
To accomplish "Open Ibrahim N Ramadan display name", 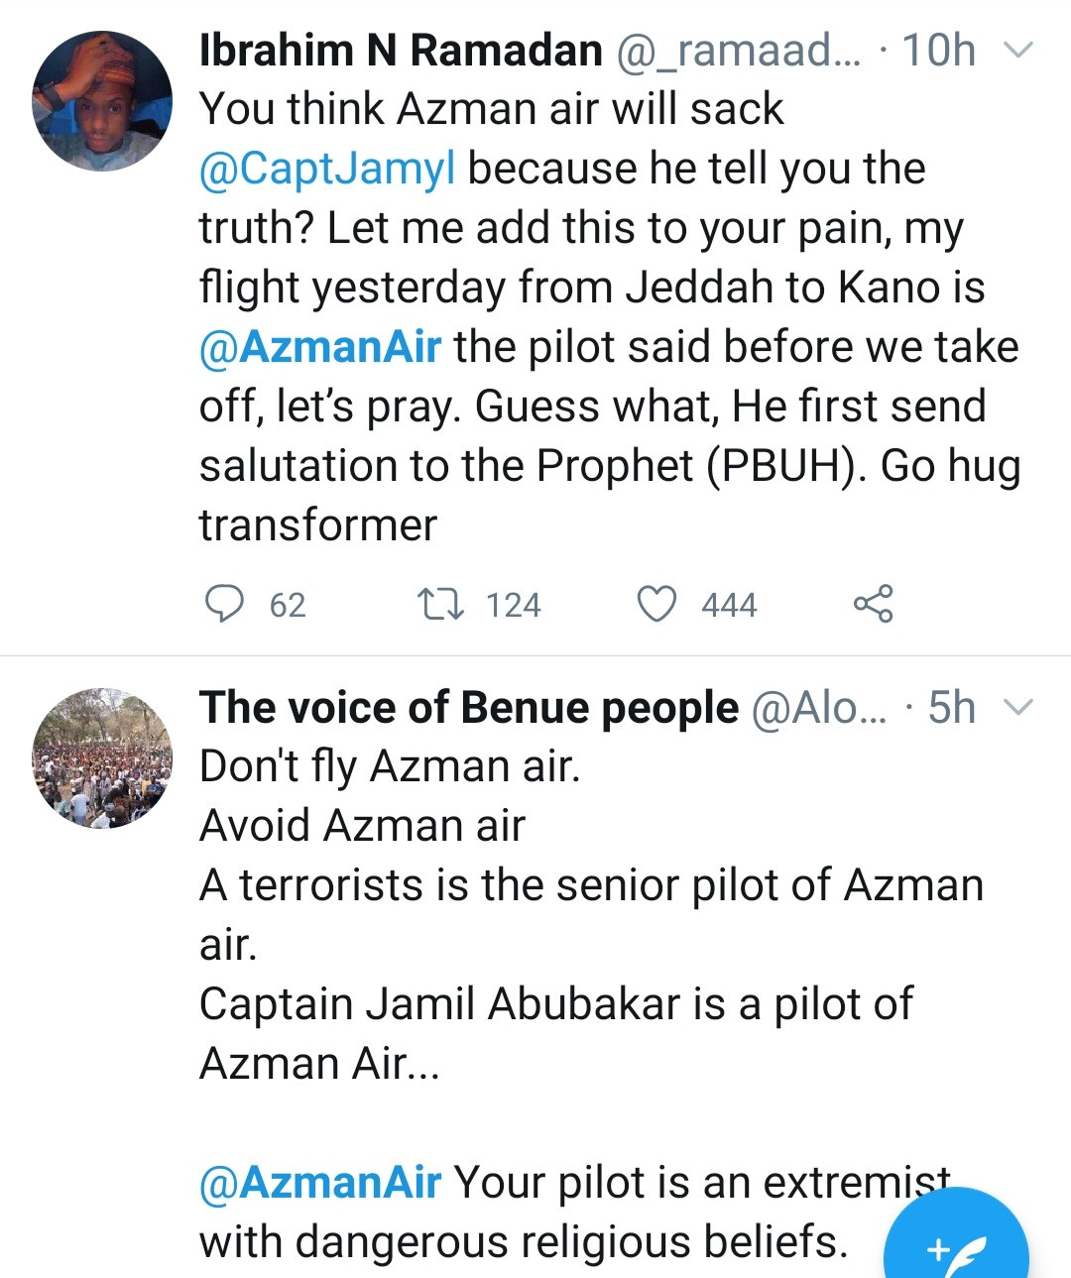I will coord(401,50).
